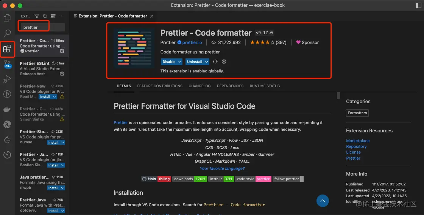Refresh the extensions list
The width and height of the screenshot is (424, 215).
coord(45,16)
